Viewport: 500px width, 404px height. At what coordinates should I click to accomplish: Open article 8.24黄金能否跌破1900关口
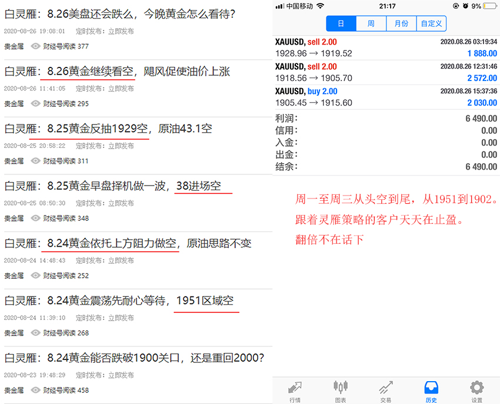pyautogui.click(x=134, y=357)
